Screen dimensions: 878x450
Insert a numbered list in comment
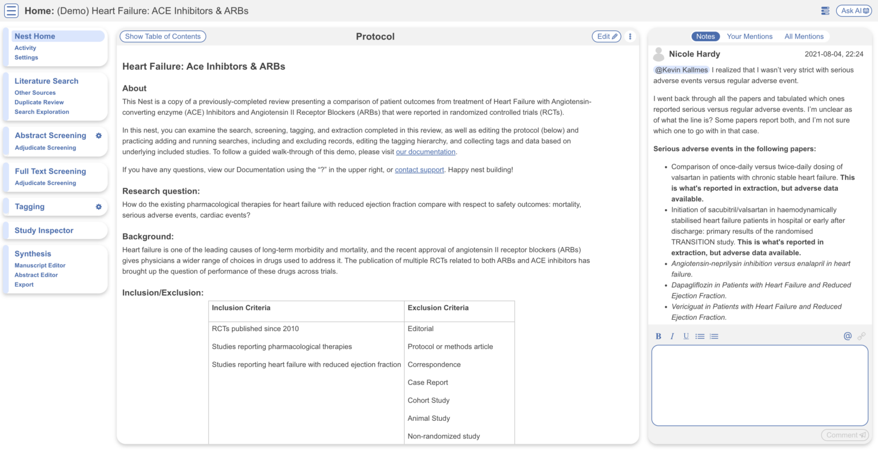coord(714,336)
